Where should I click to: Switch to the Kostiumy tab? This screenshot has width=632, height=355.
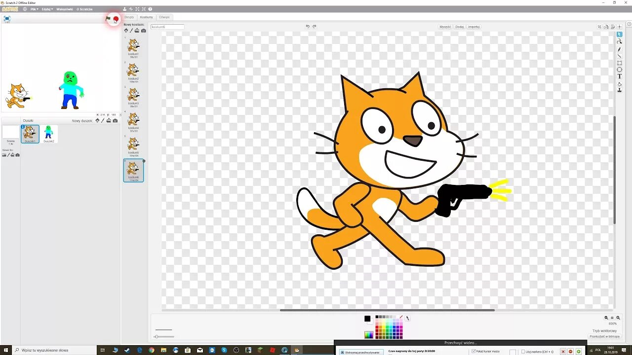146,17
